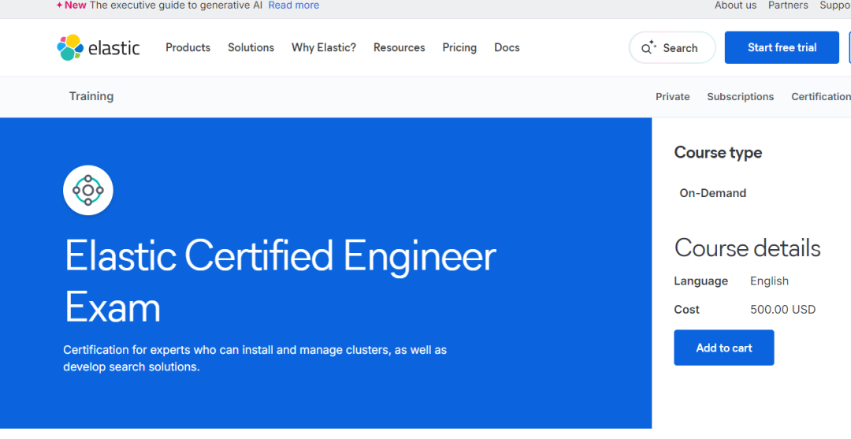
Task: Click the Elastic Certified Engineer Exam heading
Action: [280, 281]
